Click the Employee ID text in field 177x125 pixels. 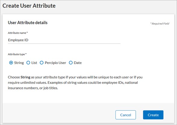click(x=18, y=40)
